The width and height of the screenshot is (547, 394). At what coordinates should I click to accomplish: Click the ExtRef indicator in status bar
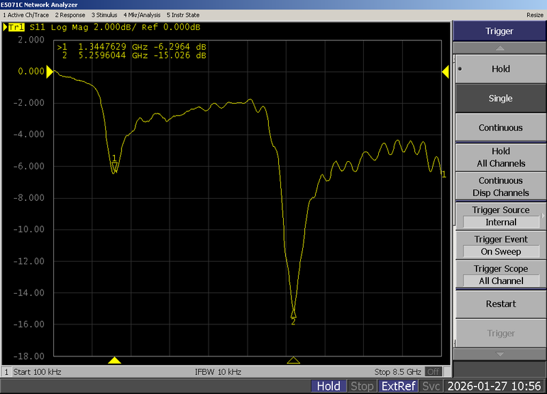point(399,386)
